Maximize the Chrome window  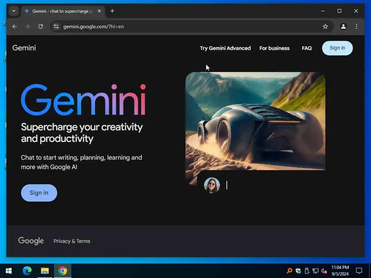[339, 11]
